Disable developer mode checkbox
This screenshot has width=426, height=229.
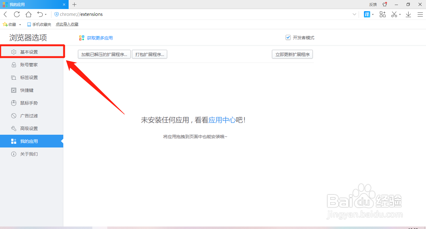click(x=288, y=37)
